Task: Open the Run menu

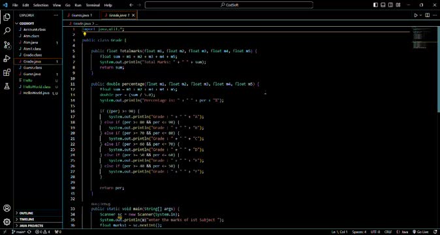Action: (x=78, y=5)
